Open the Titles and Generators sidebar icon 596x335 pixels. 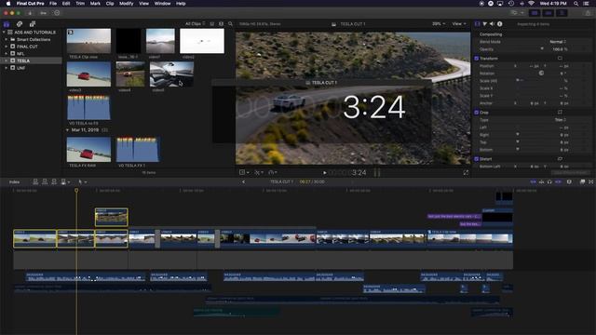click(x=33, y=24)
